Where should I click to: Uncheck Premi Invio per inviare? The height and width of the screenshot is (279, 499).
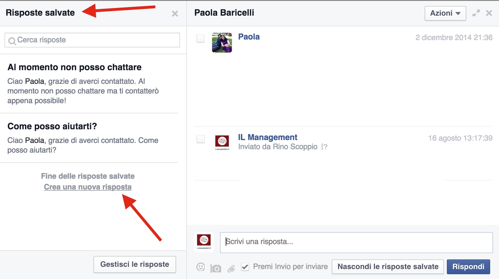(245, 267)
